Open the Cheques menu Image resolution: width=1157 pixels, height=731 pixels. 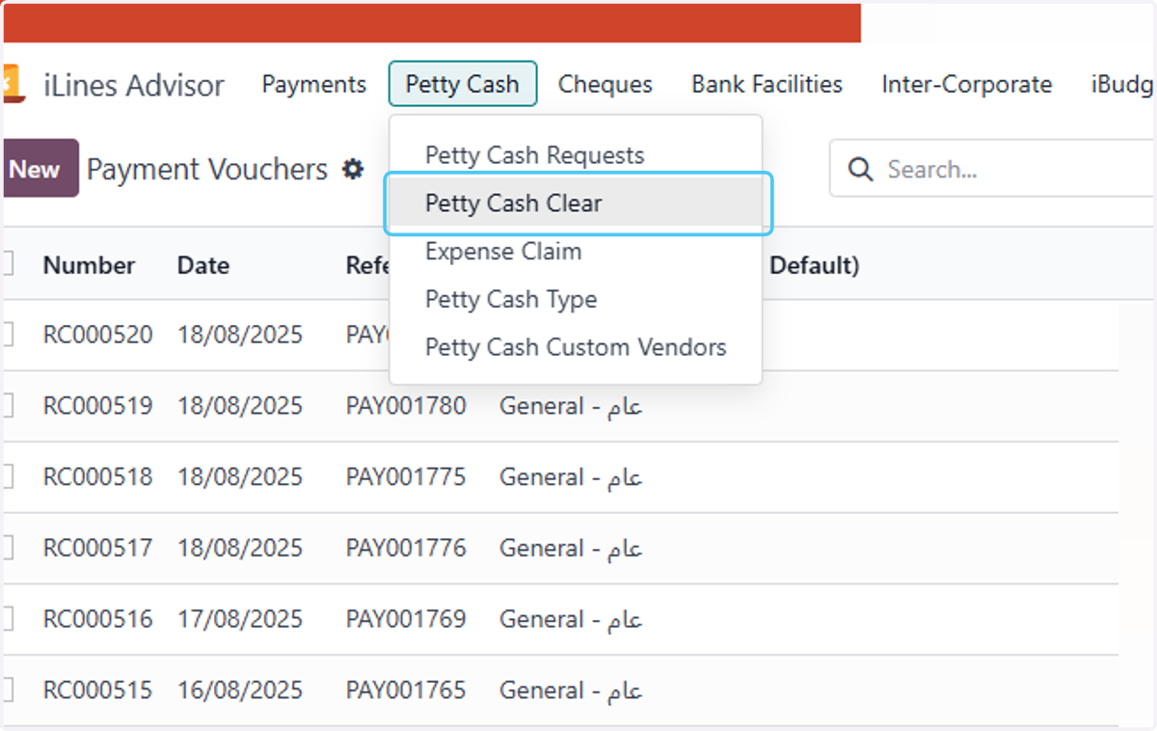point(605,85)
